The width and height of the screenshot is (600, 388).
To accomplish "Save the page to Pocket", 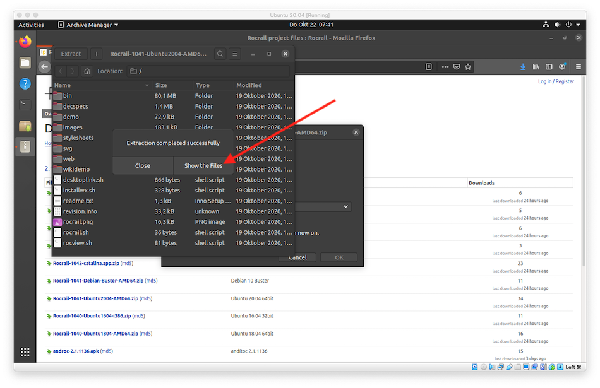I will tap(456, 66).
